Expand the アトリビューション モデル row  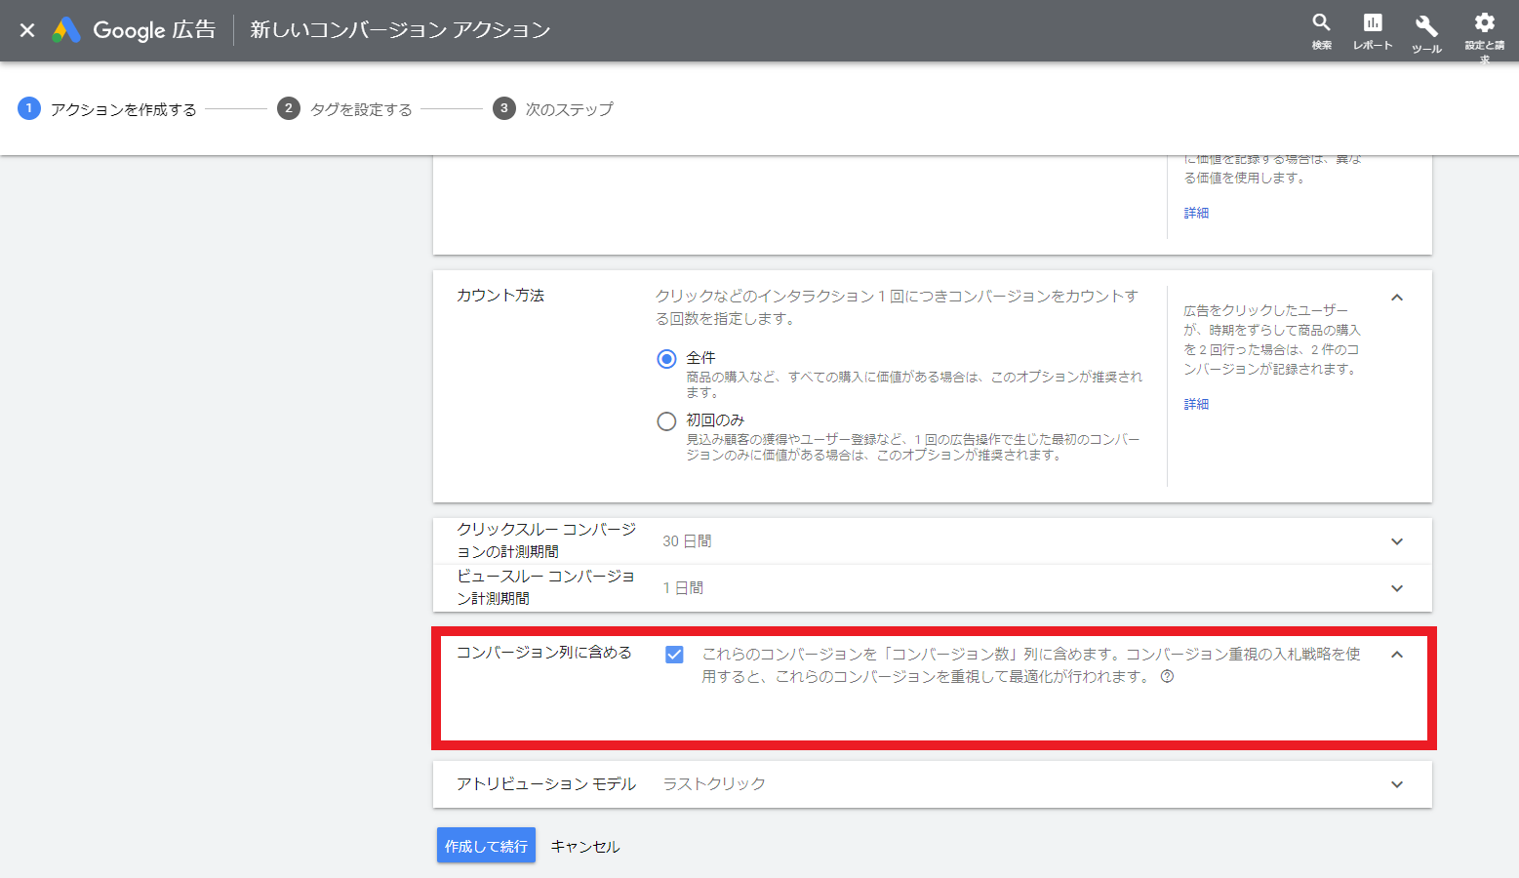coord(933,784)
